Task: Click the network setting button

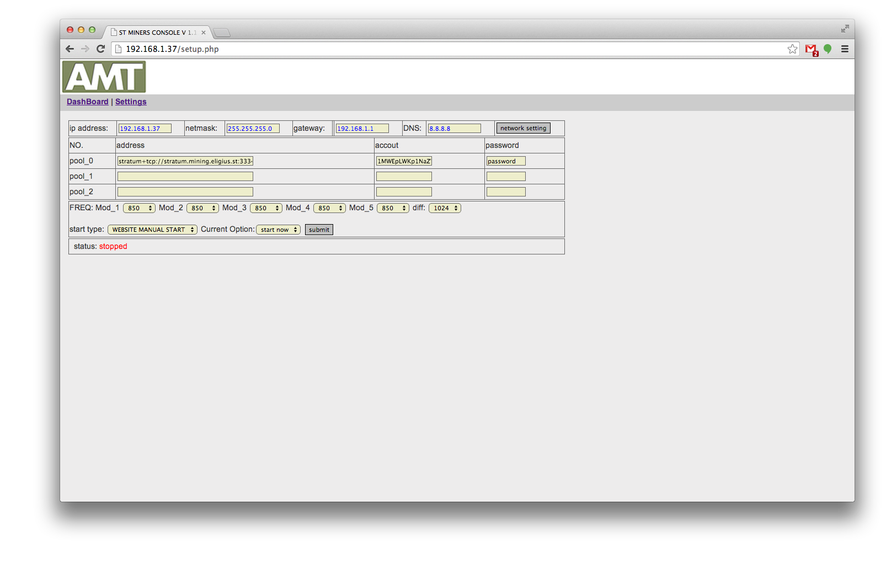Action: [524, 128]
